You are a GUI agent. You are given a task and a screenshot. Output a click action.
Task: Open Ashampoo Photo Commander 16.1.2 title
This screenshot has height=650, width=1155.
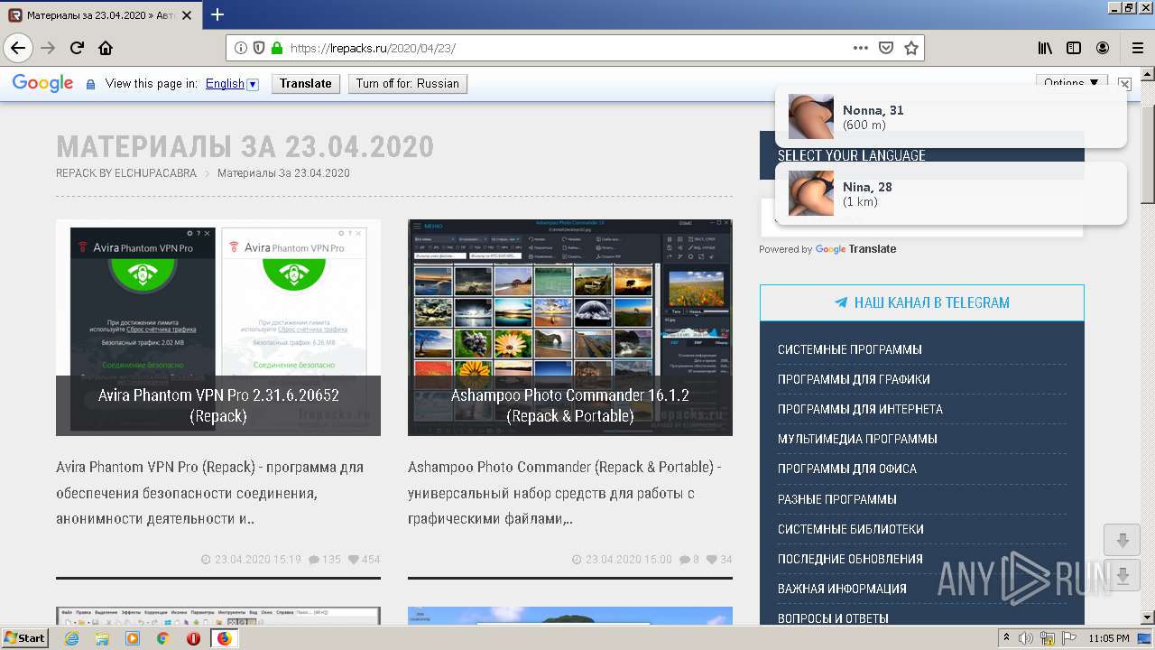(x=570, y=405)
